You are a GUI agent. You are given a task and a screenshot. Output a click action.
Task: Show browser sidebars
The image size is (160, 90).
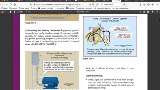[x=148, y=4]
